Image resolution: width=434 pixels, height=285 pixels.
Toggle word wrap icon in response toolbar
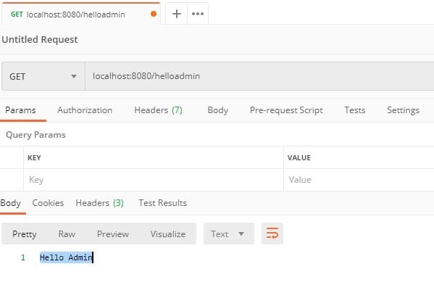click(x=272, y=234)
